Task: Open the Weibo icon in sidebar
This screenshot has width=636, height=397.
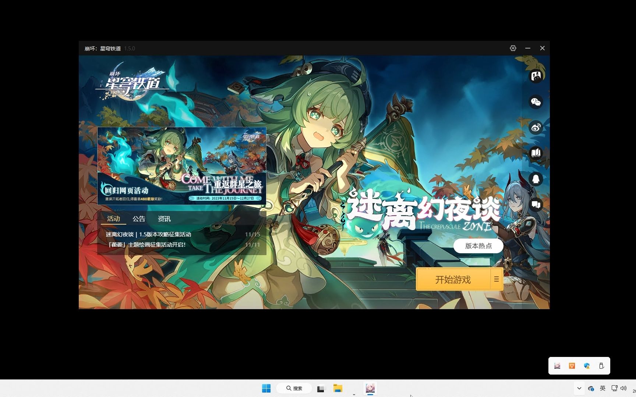Action: point(536,128)
